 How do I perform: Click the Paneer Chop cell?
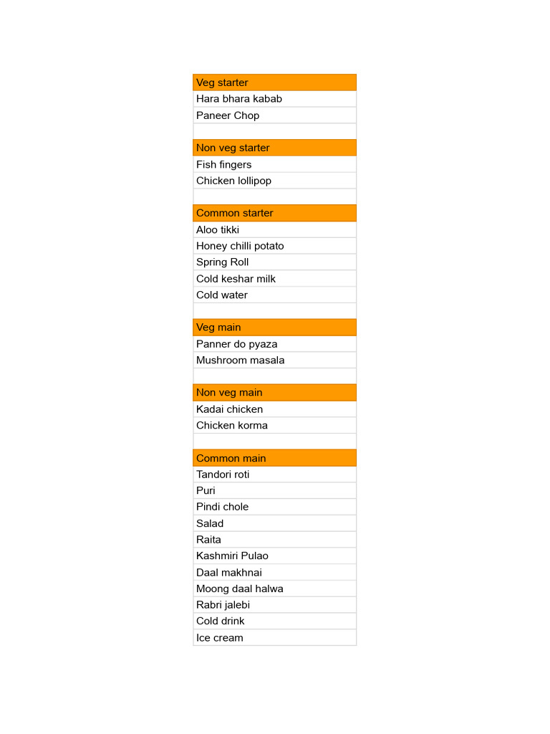274,115
